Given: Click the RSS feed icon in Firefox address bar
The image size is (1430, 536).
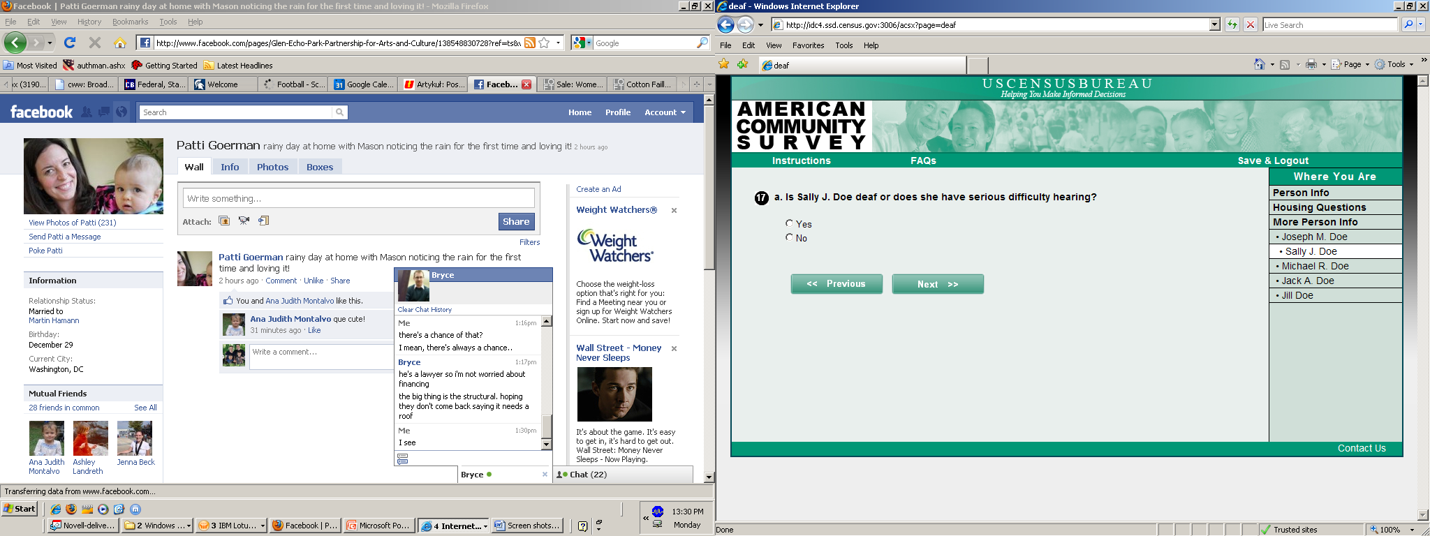Looking at the screenshot, I should pyautogui.click(x=530, y=43).
